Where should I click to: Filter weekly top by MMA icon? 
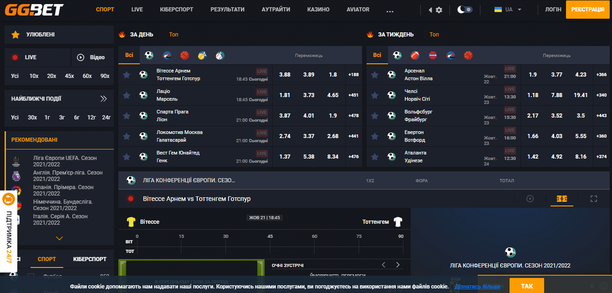tap(433, 56)
